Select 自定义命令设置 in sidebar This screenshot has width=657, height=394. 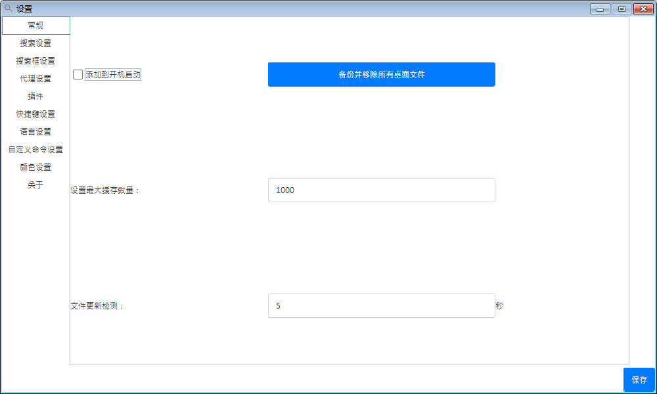35,150
